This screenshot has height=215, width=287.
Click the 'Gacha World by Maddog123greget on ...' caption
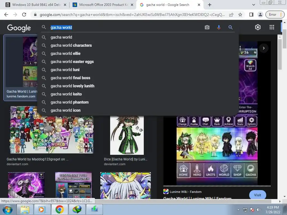(x=38, y=159)
